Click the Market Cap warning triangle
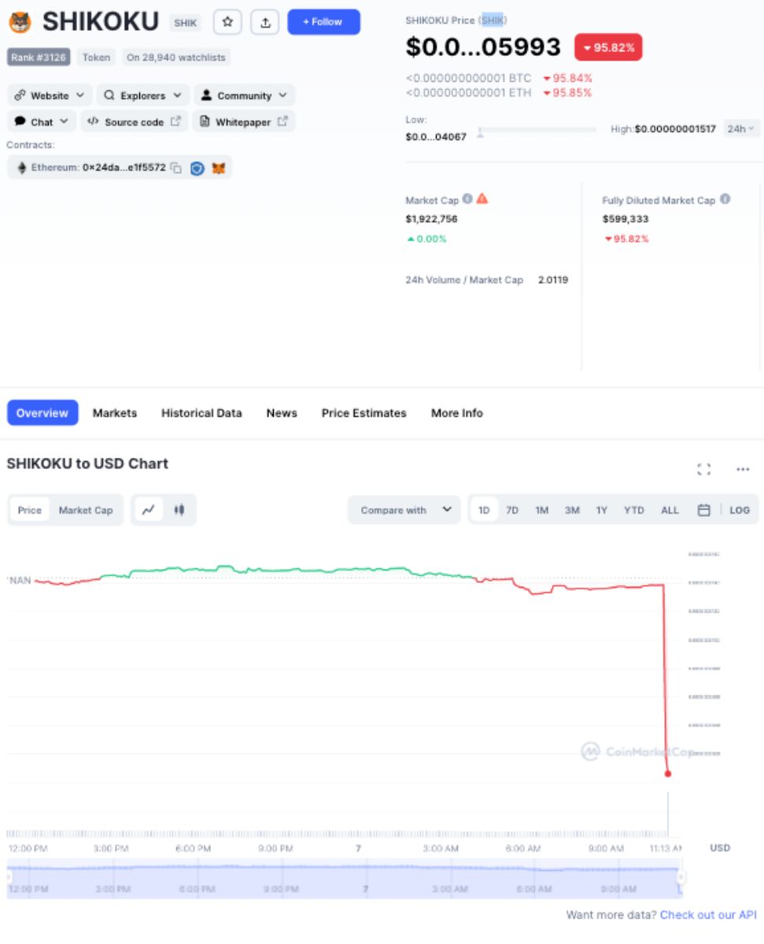764x944 pixels. [482, 199]
